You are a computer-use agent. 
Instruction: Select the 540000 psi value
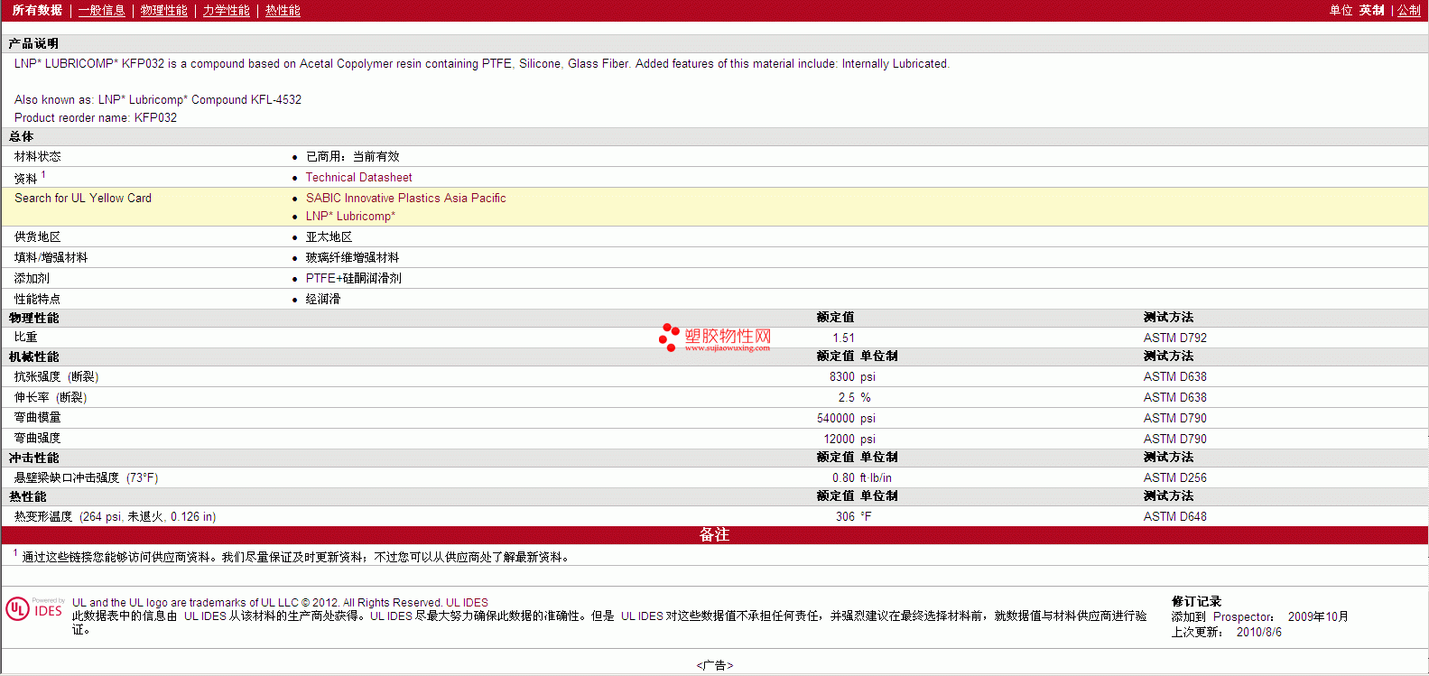point(846,418)
